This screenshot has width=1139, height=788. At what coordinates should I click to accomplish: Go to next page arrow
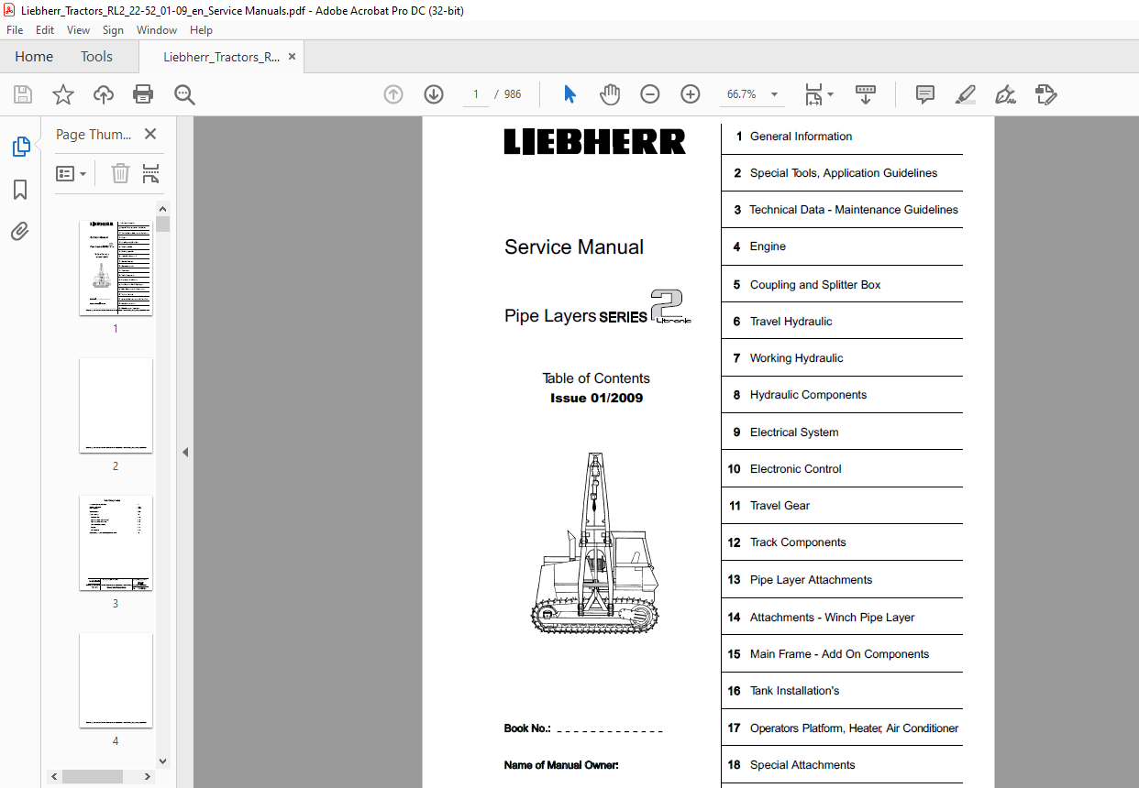pyautogui.click(x=434, y=94)
